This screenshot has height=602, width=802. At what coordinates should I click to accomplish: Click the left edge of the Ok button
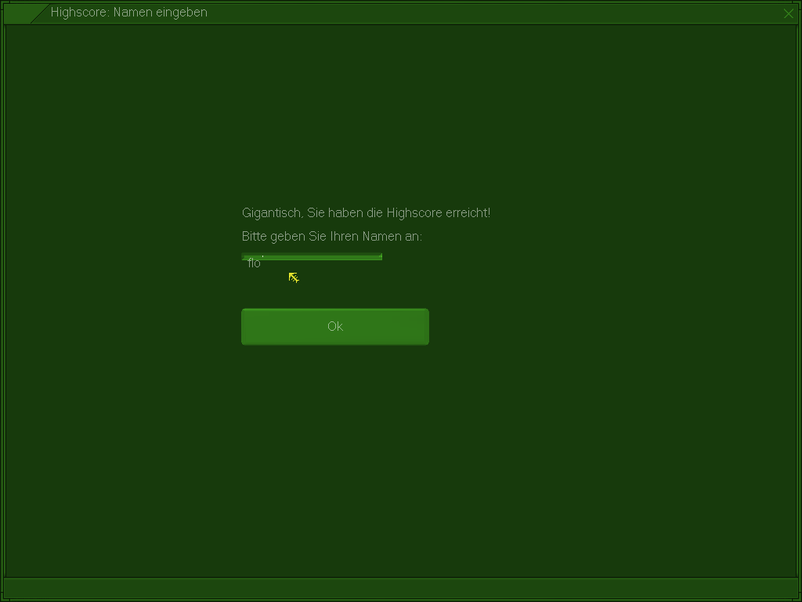[246, 327]
